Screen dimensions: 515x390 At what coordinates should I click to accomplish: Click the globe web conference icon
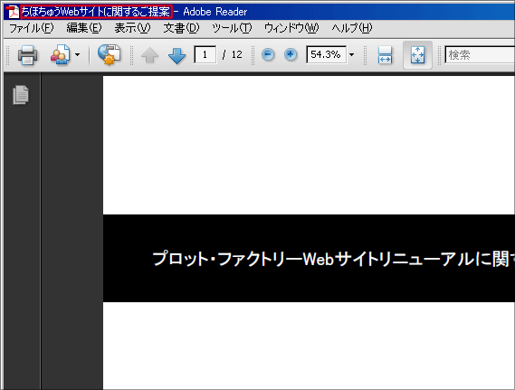109,54
